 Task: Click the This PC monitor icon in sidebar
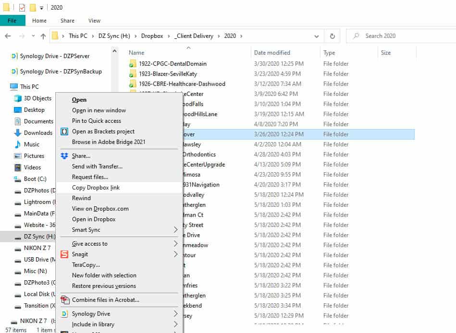[x=13, y=86]
